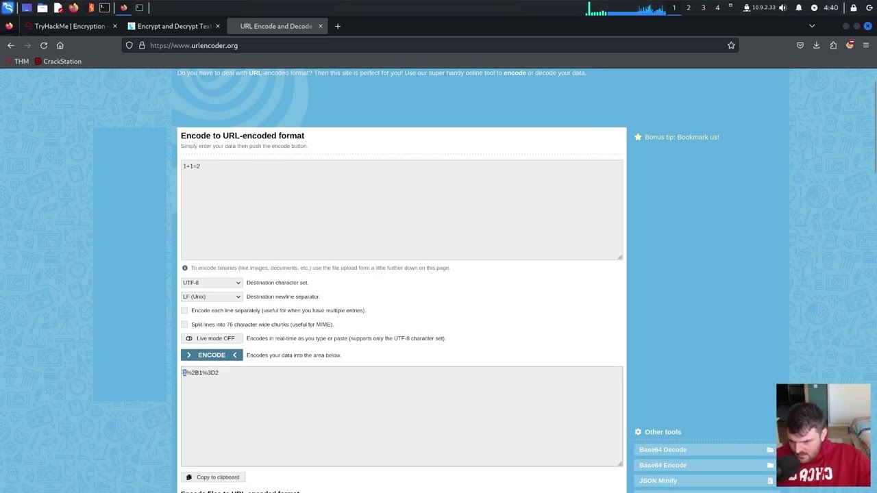Viewport: 877px width, 493px height.
Task: Open the Firefox hamburger menu
Action: click(866, 45)
